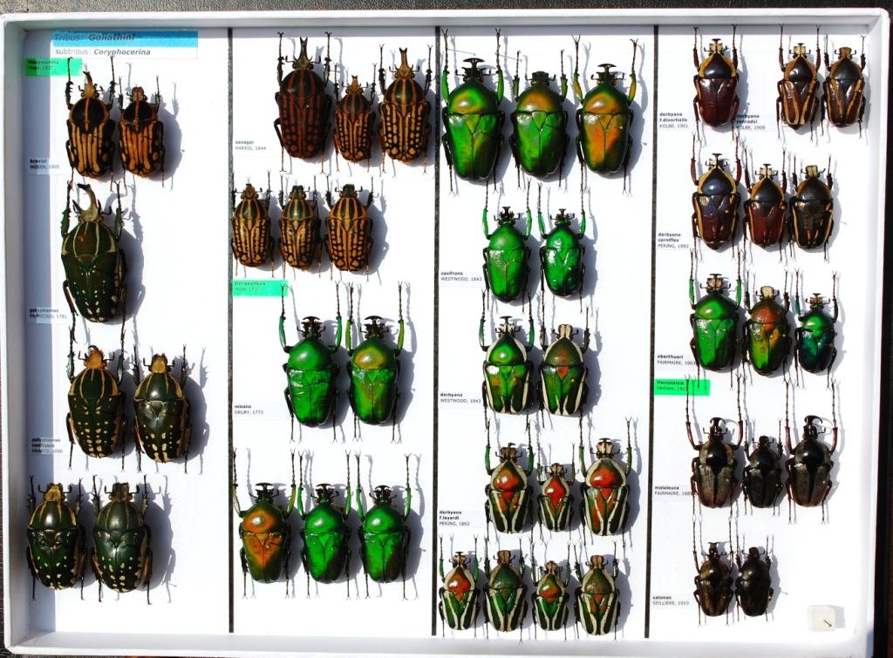This screenshot has width=893, height=658.
Task: Click the 'kraatzi' species label
Action: [x=42, y=163]
